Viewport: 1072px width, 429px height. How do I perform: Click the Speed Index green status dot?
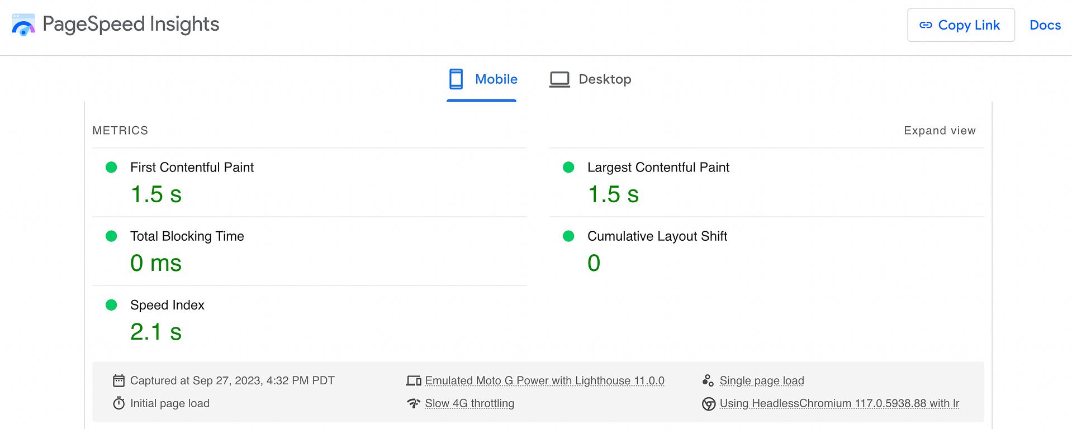pyautogui.click(x=111, y=305)
